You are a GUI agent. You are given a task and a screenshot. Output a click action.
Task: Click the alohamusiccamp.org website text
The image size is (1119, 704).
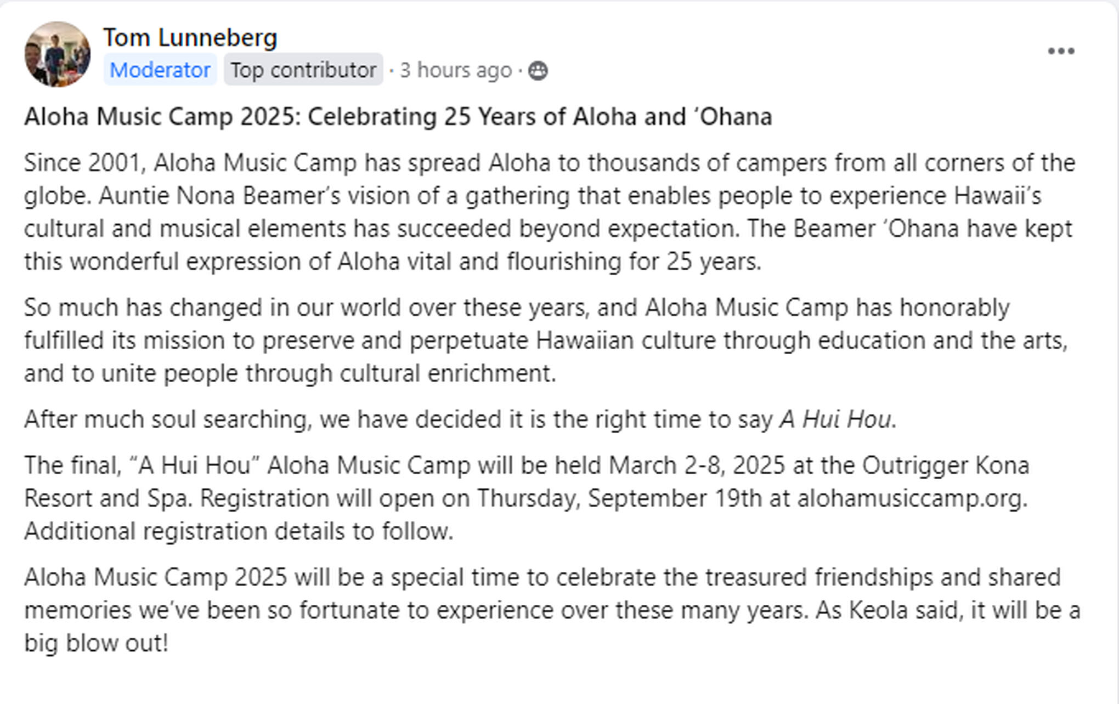[x=911, y=498]
